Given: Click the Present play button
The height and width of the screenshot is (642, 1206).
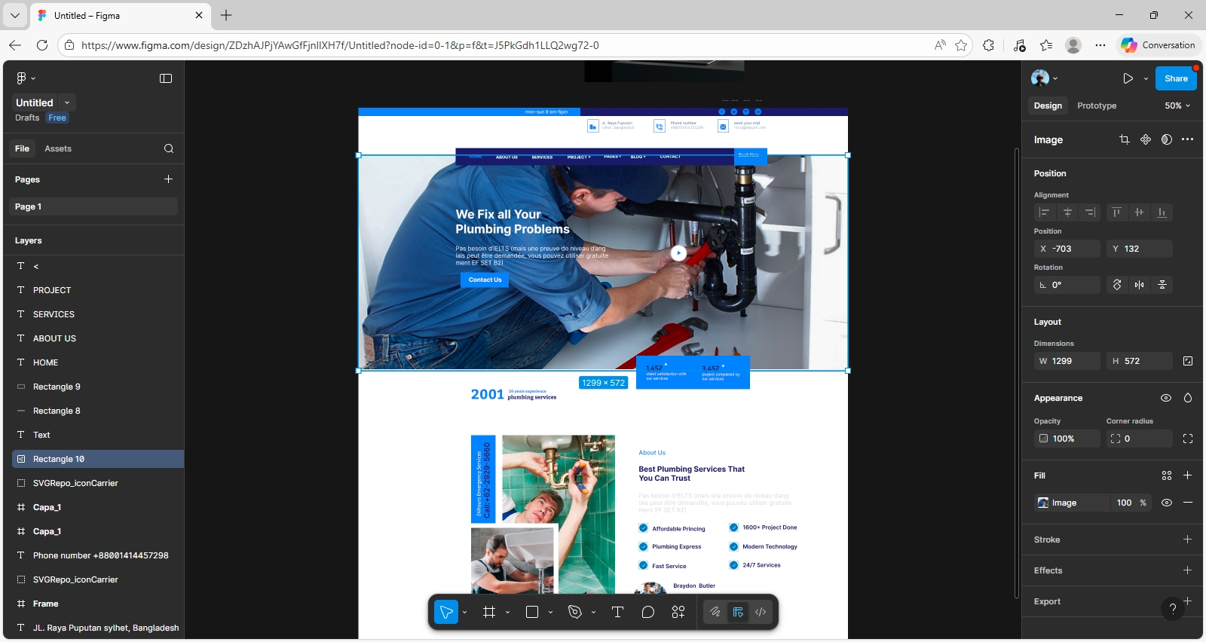Looking at the screenshot, I should pyautogui.click(x=1128, y=78).
